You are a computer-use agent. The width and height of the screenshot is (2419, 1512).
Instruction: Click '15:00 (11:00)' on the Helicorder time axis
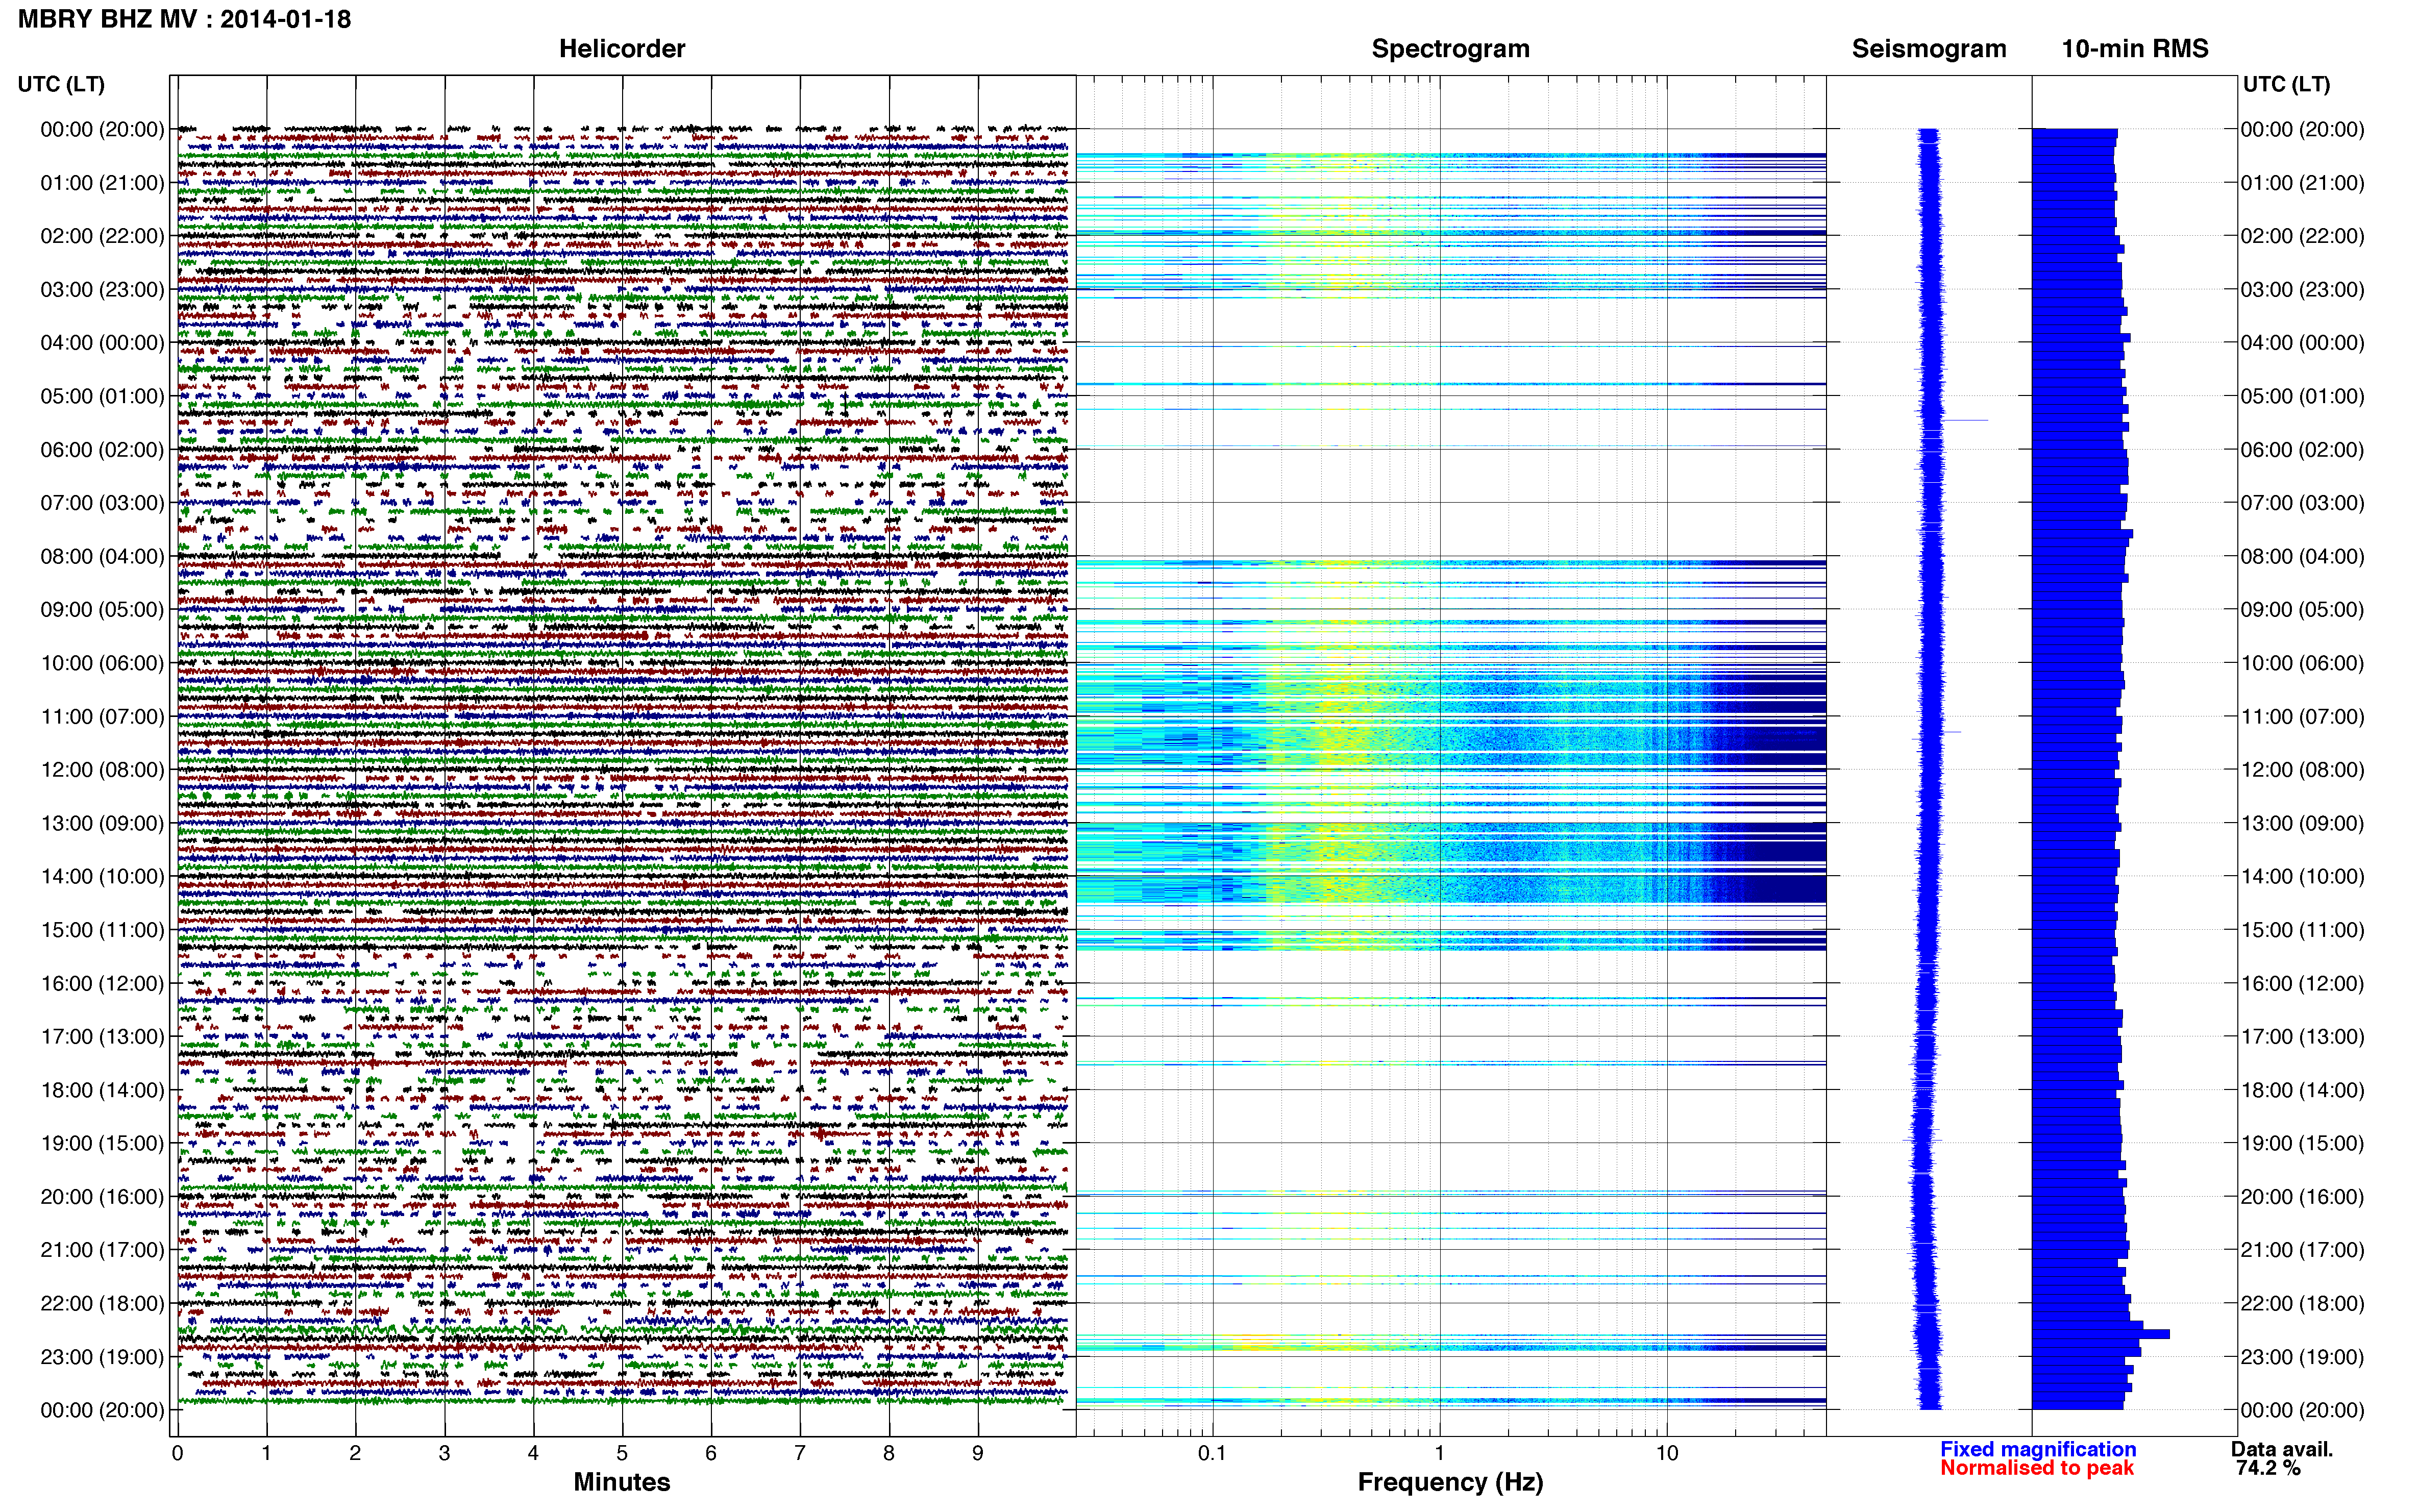[x=102, y=930]
